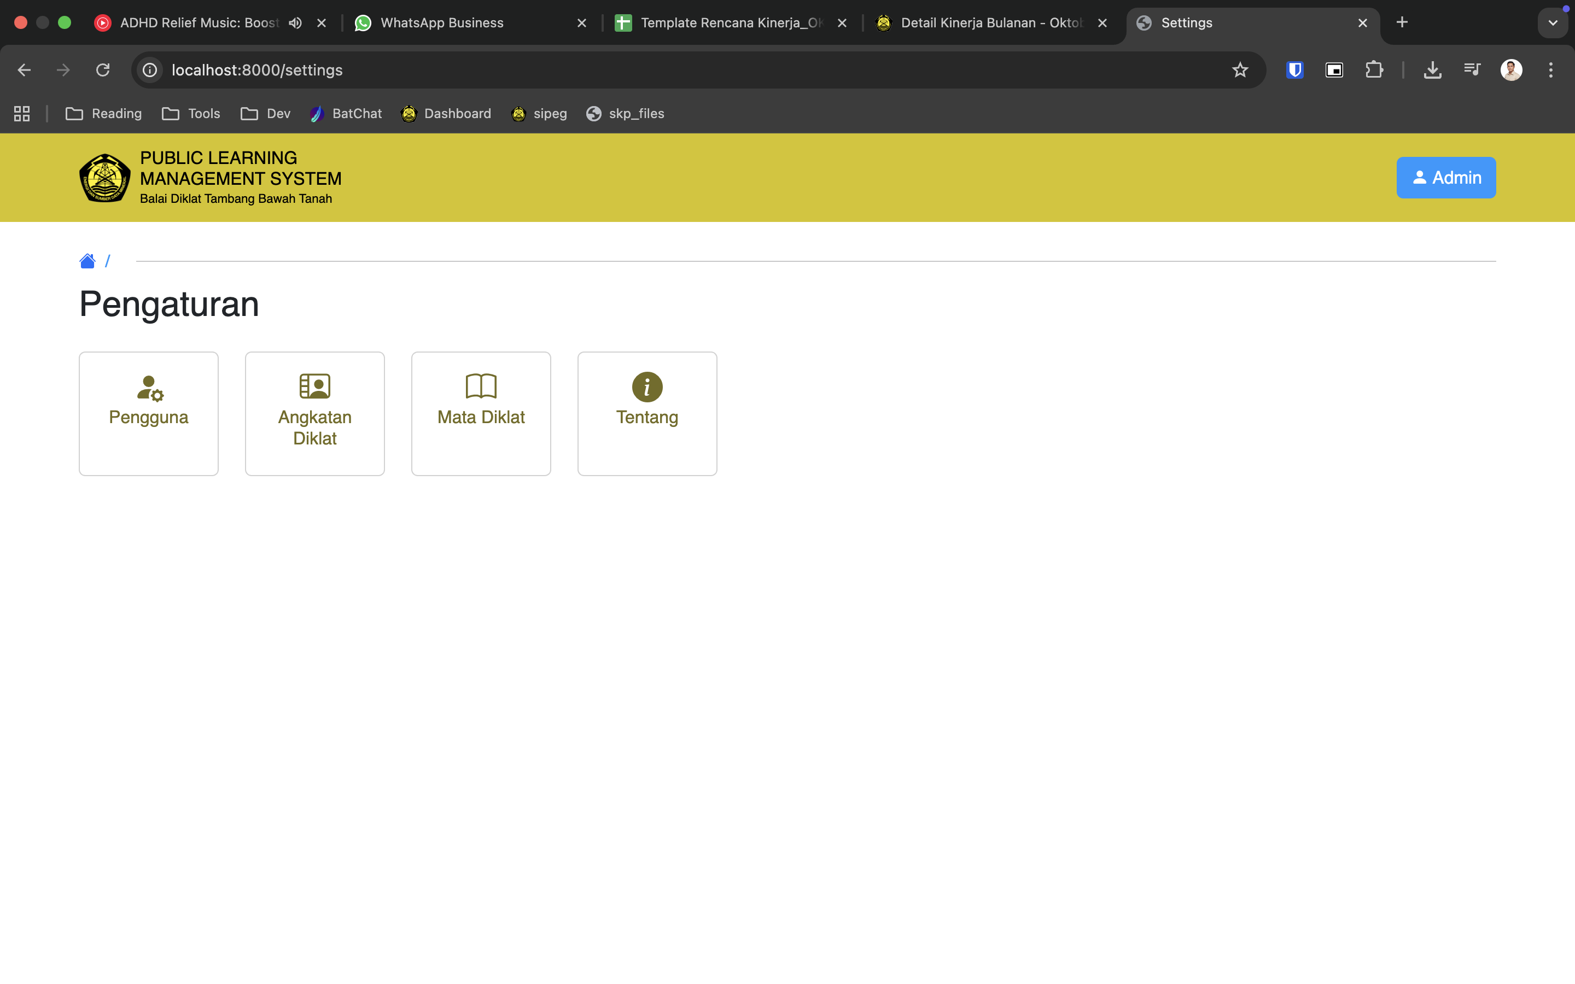
Task: Open the Mata Diklat book card
Action: pyautogui.click(x=481, y=413)
